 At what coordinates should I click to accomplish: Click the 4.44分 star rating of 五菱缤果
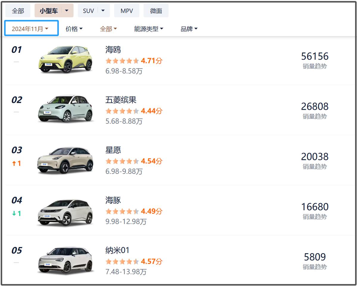point(134,111)
